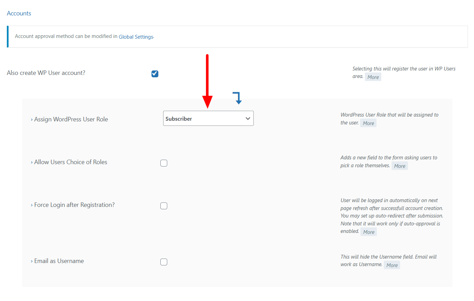Click More beside WP Users area description
The width and height of the screenshot is (474, 301).
click(373, 77)
